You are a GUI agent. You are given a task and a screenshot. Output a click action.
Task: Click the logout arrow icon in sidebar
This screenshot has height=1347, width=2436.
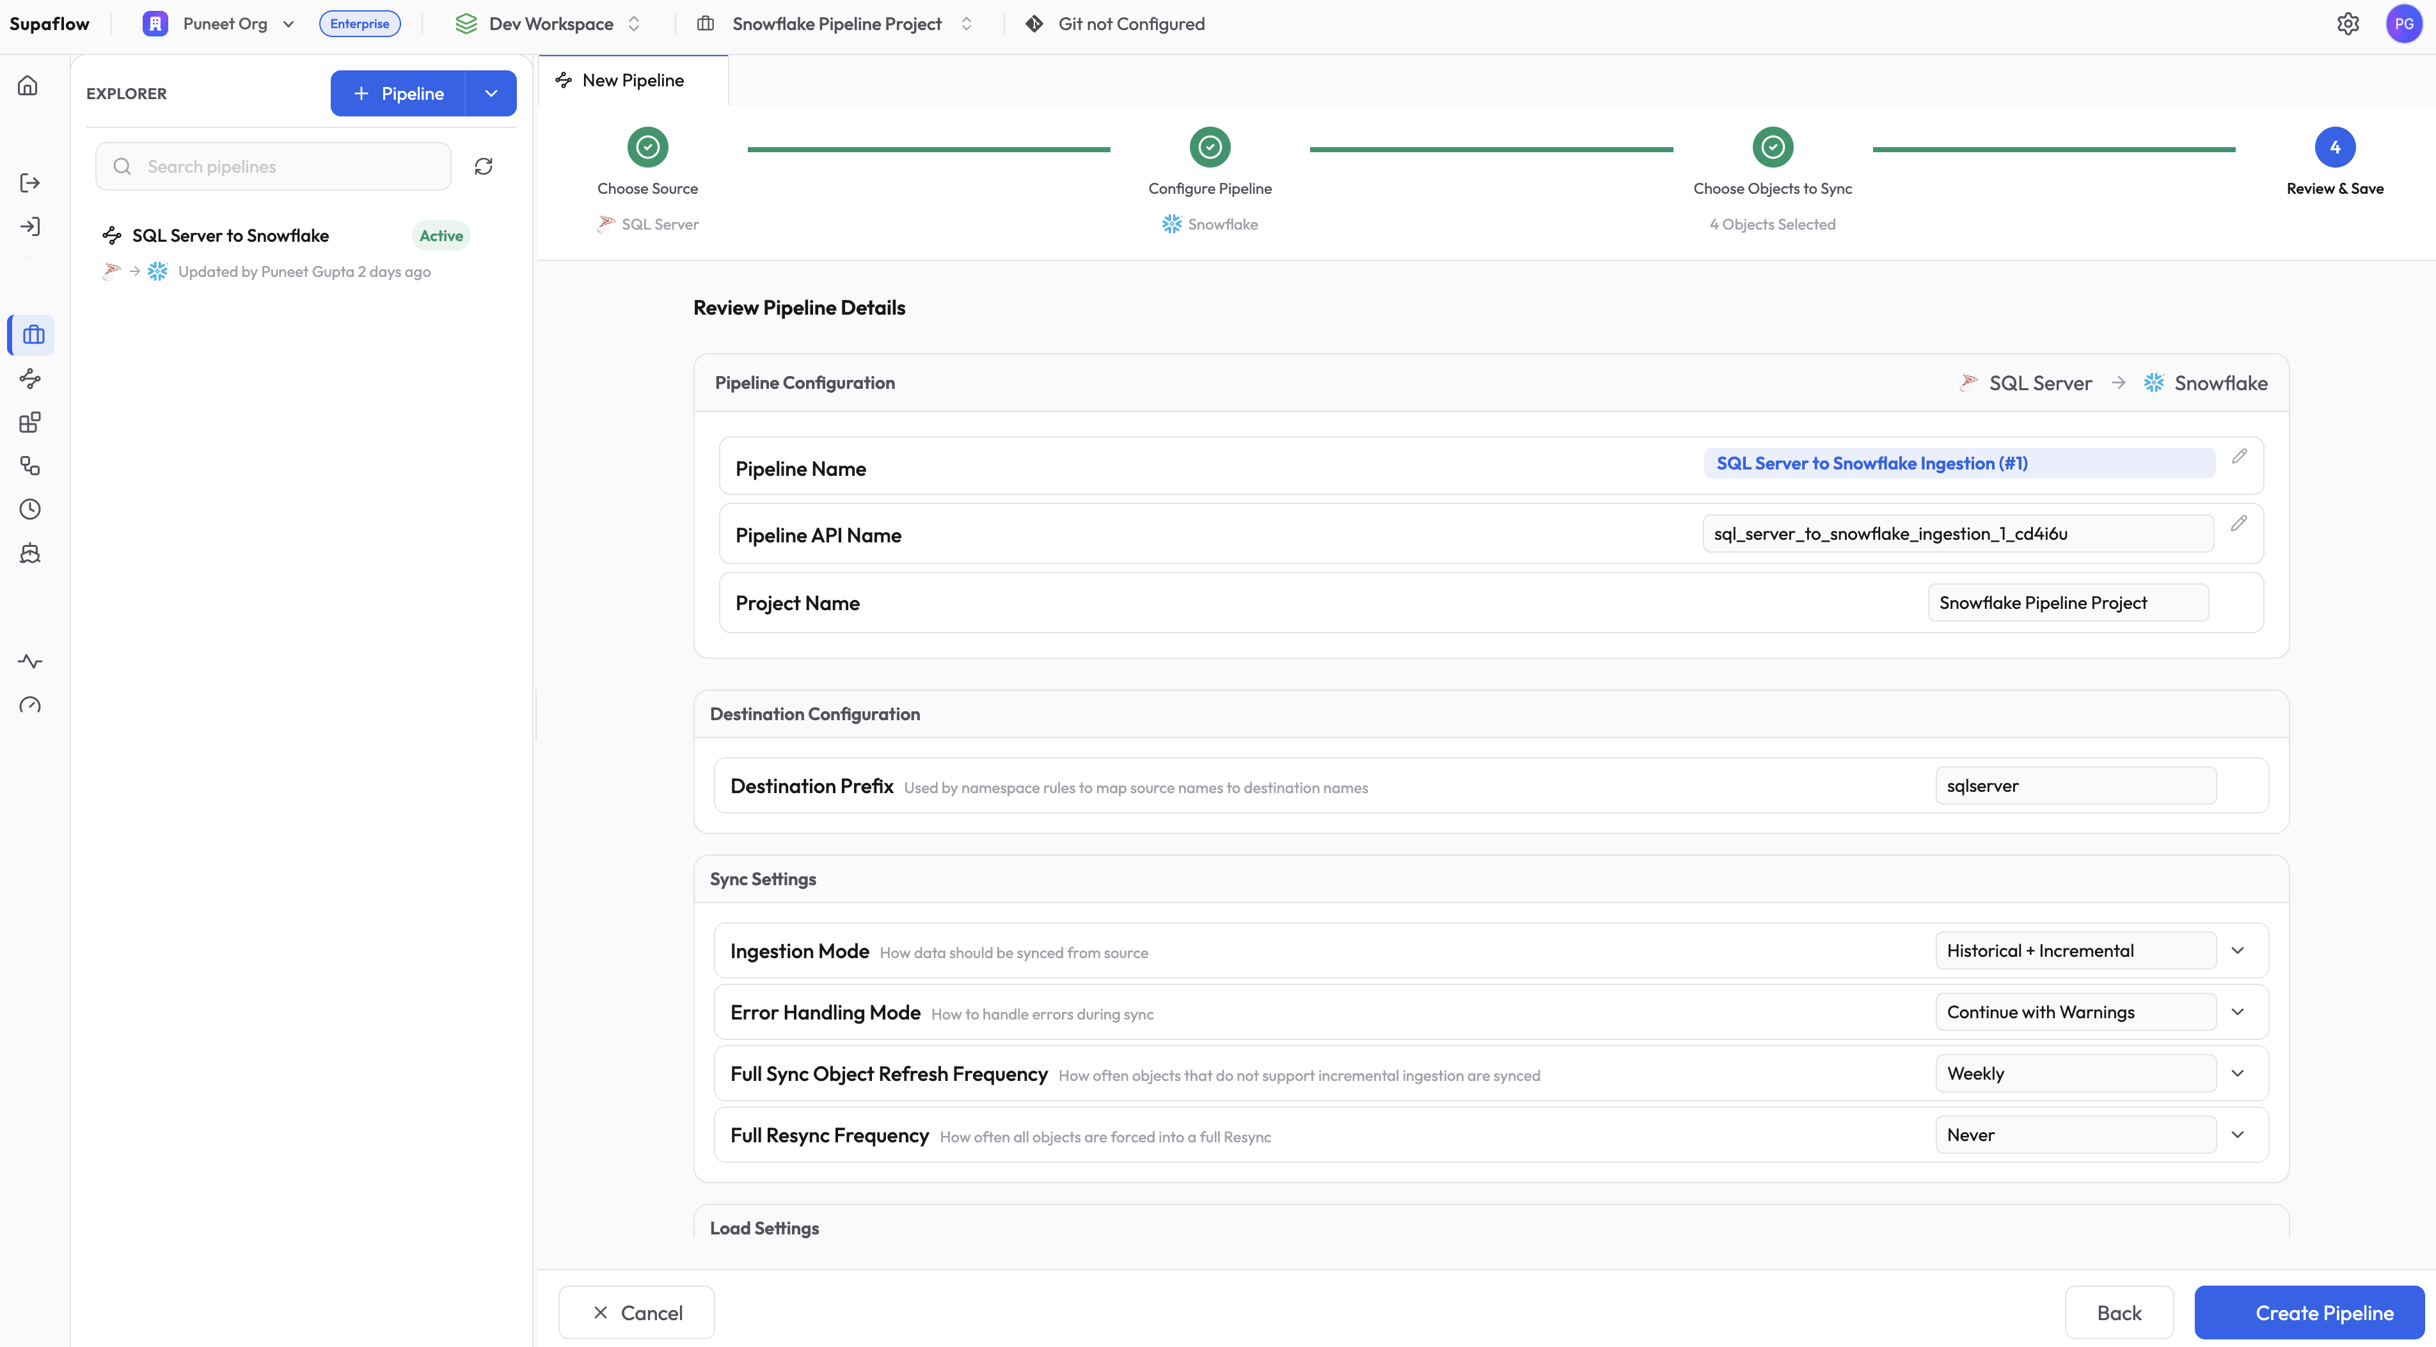click(x=28, y=182)
